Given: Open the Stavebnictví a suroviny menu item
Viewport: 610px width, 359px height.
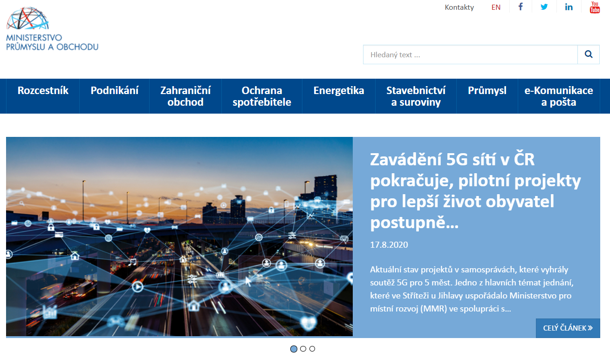Looking at the screenshot, I should 416,96.
